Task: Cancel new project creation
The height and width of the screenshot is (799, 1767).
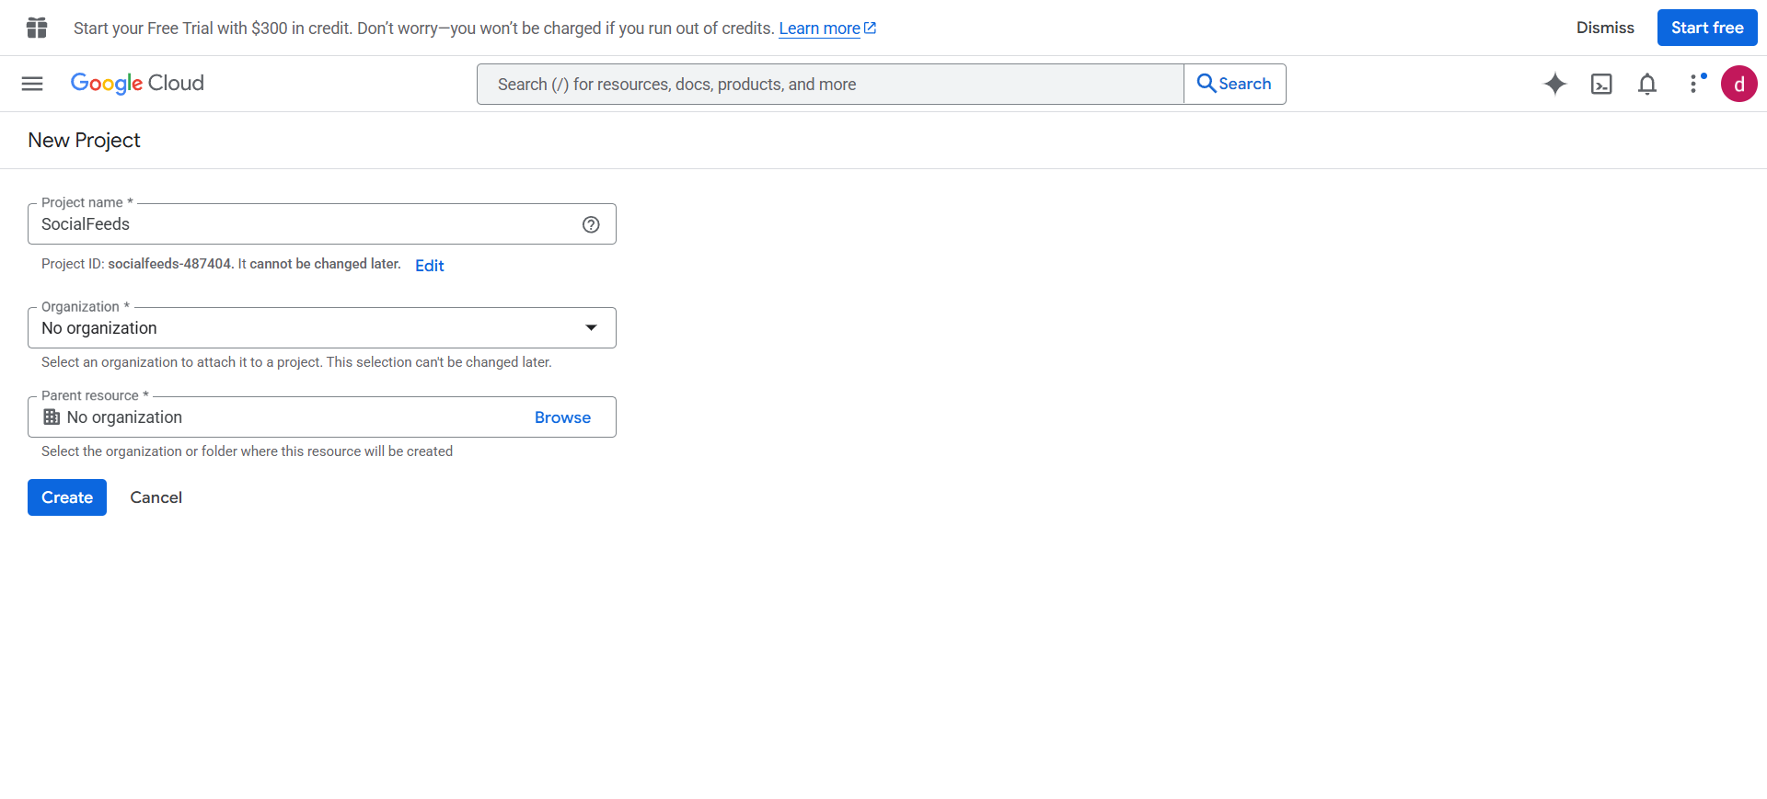Action: (x=156, y=497)
